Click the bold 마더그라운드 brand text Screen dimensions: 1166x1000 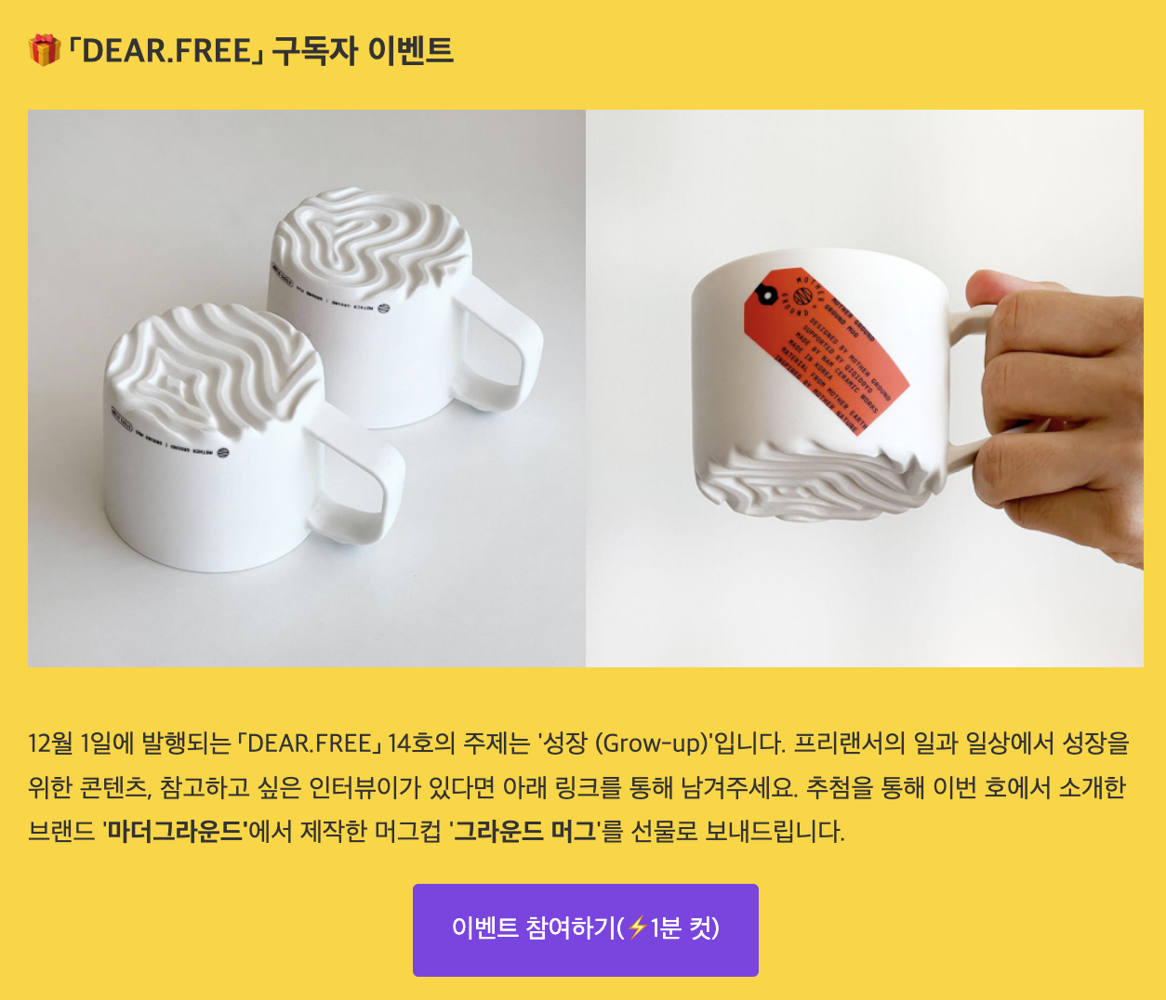pyautogui.click(x=175, y=830)
